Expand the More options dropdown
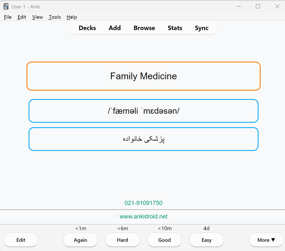Screen dimensions: 285x251 coord(266,240)
